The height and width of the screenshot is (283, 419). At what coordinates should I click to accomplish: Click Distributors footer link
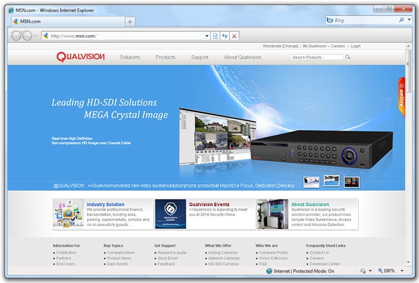coord(66,253)
